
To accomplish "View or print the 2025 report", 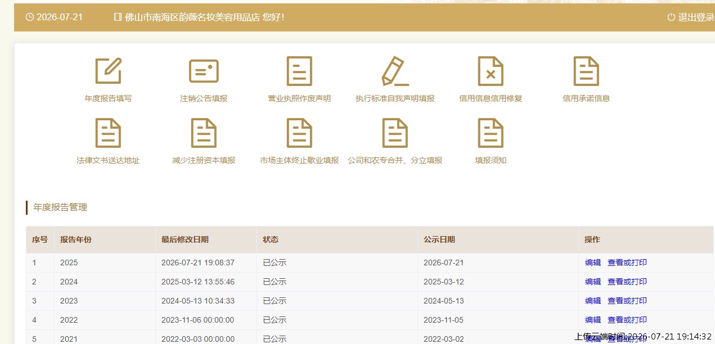I will 627,262.
